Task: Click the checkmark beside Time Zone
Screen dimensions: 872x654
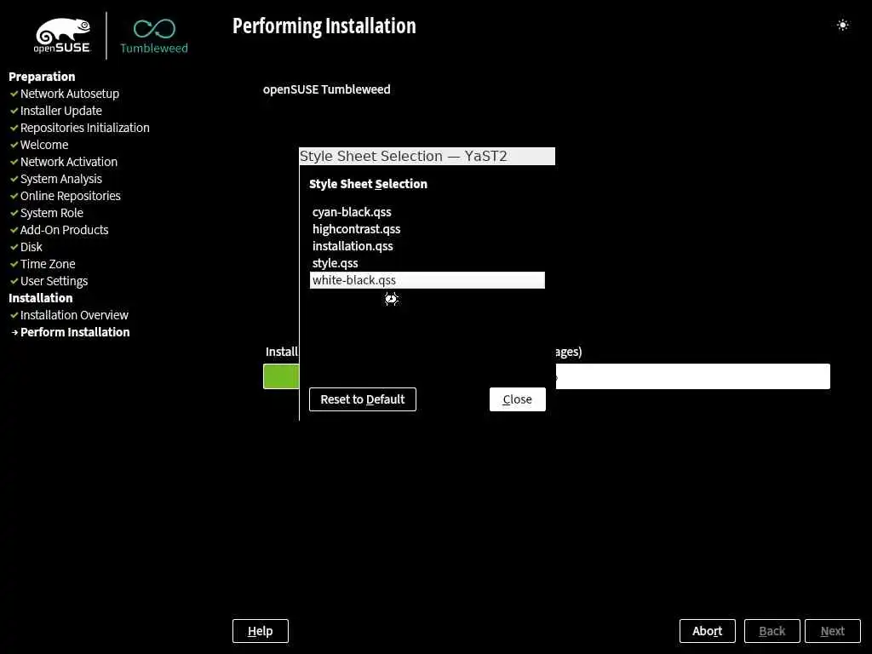Action: (x=14, y=264)
